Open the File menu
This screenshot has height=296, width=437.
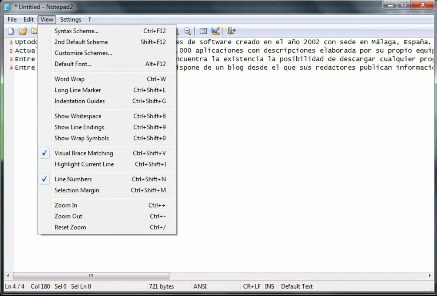coord(12,20)
